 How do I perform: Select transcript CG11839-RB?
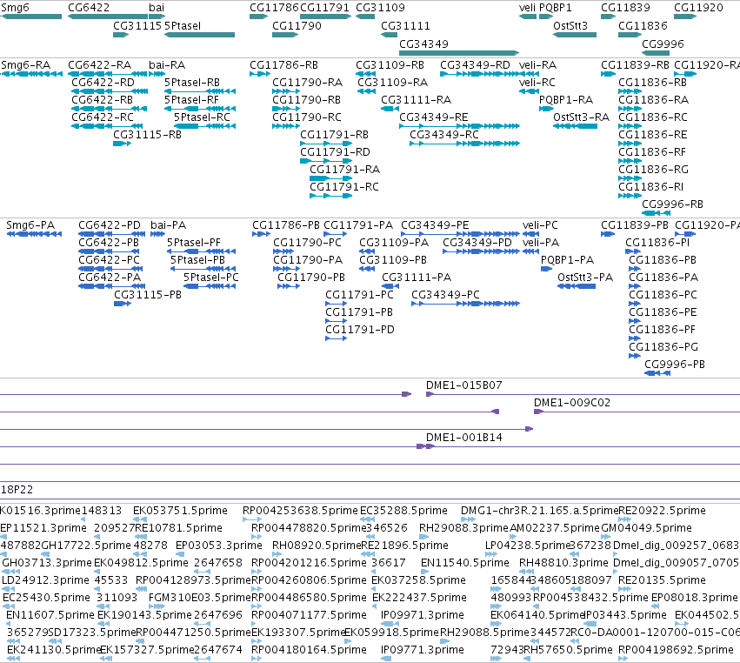click(636, 64)
